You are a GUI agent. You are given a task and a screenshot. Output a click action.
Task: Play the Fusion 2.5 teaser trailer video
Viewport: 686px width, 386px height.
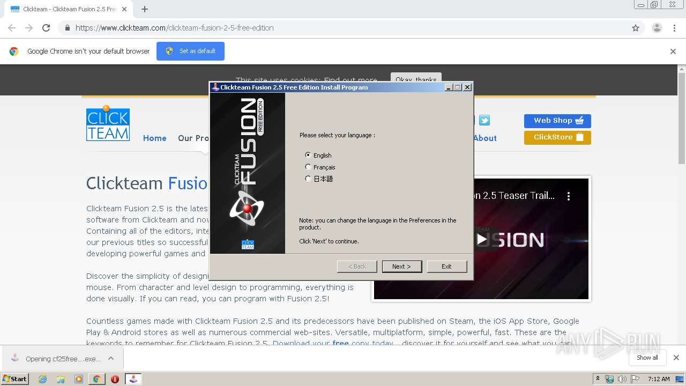pos(482,239)
